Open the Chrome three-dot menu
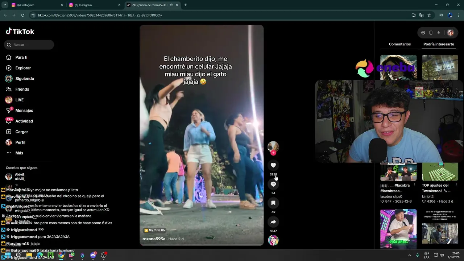 (459, 15)
